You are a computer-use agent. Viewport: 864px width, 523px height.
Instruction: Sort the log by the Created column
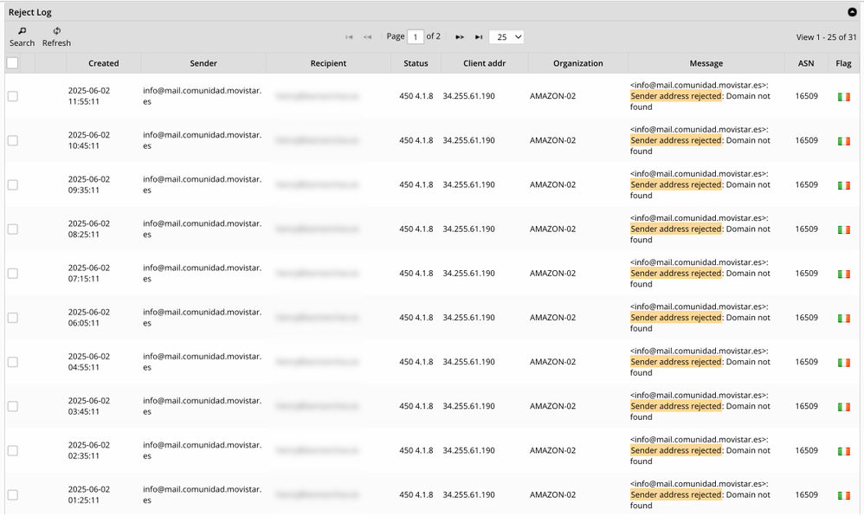103,63
